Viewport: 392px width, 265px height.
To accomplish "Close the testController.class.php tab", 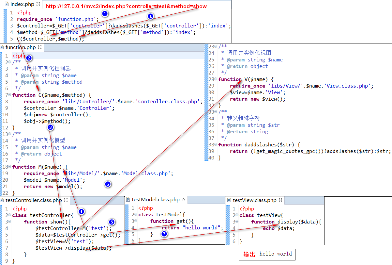I will point(66,200).
